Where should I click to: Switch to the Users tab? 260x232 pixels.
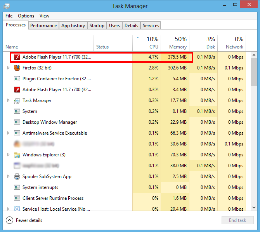tap(114, 26)
